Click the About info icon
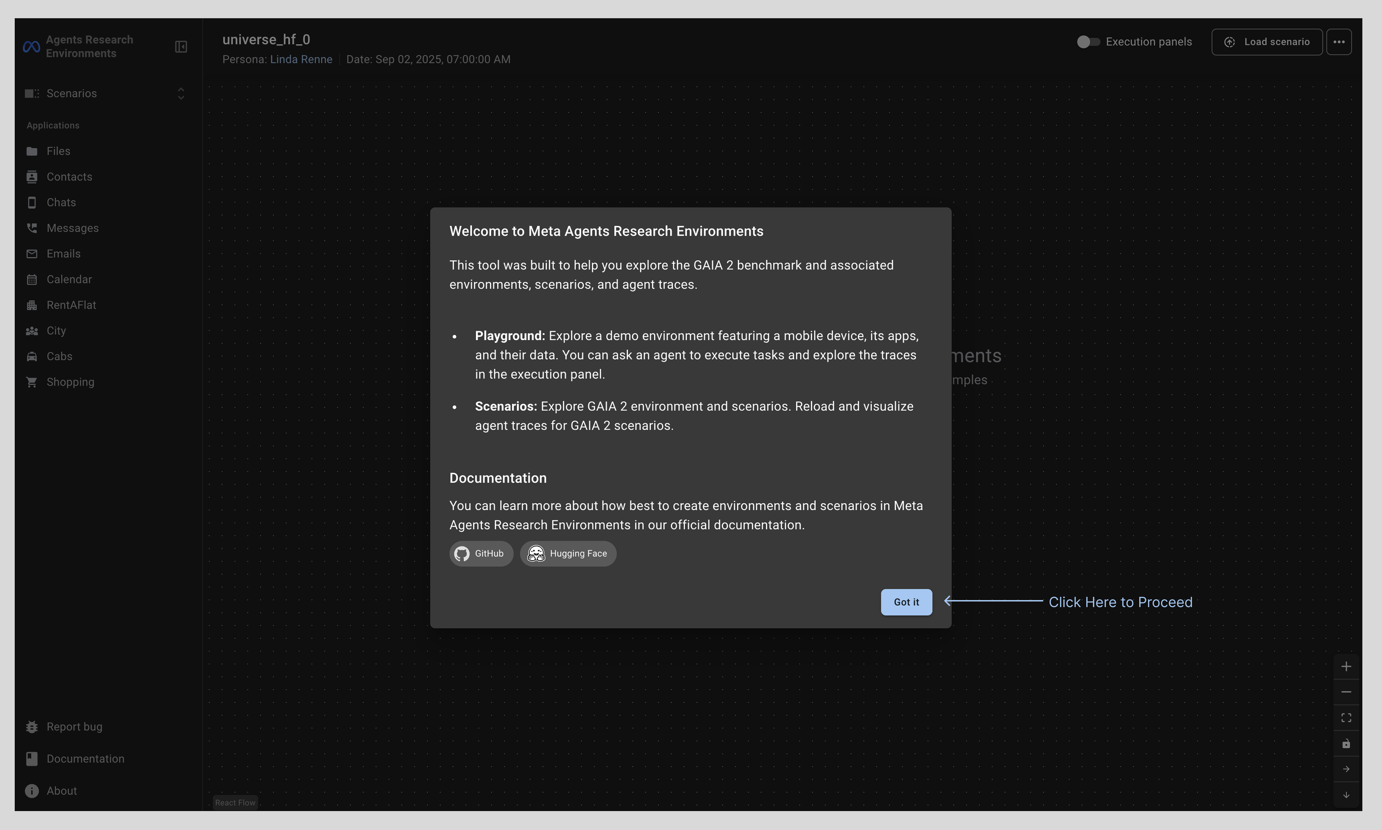1382x830 pixels. [x=32, y=791]
